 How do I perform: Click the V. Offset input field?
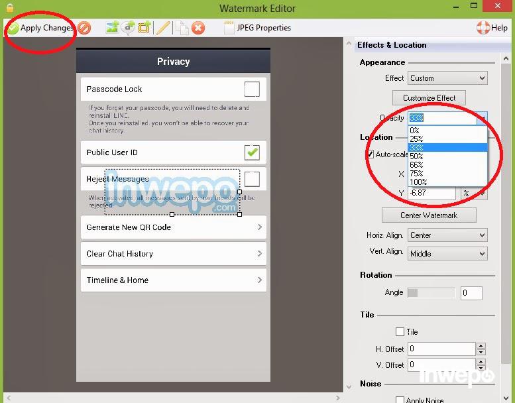441,365
